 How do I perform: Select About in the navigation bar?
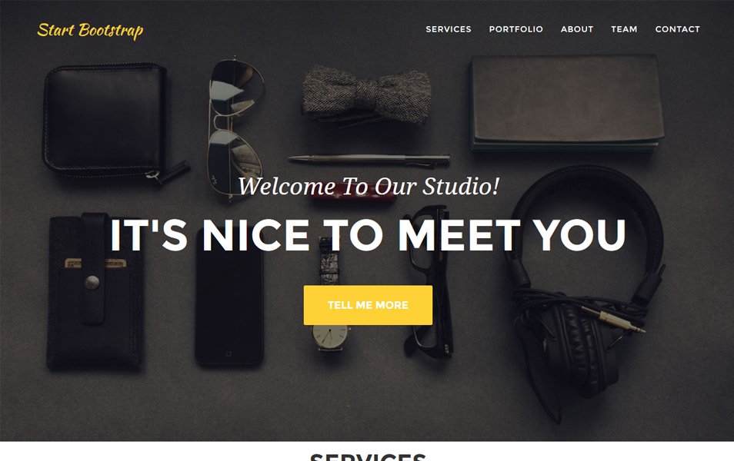[x=577, y=29]
